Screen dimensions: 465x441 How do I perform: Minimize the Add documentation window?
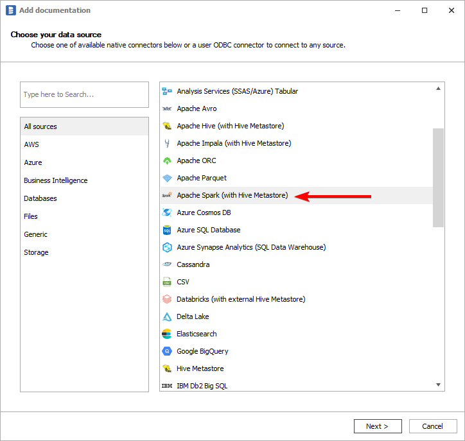click(x=398, y=10)
